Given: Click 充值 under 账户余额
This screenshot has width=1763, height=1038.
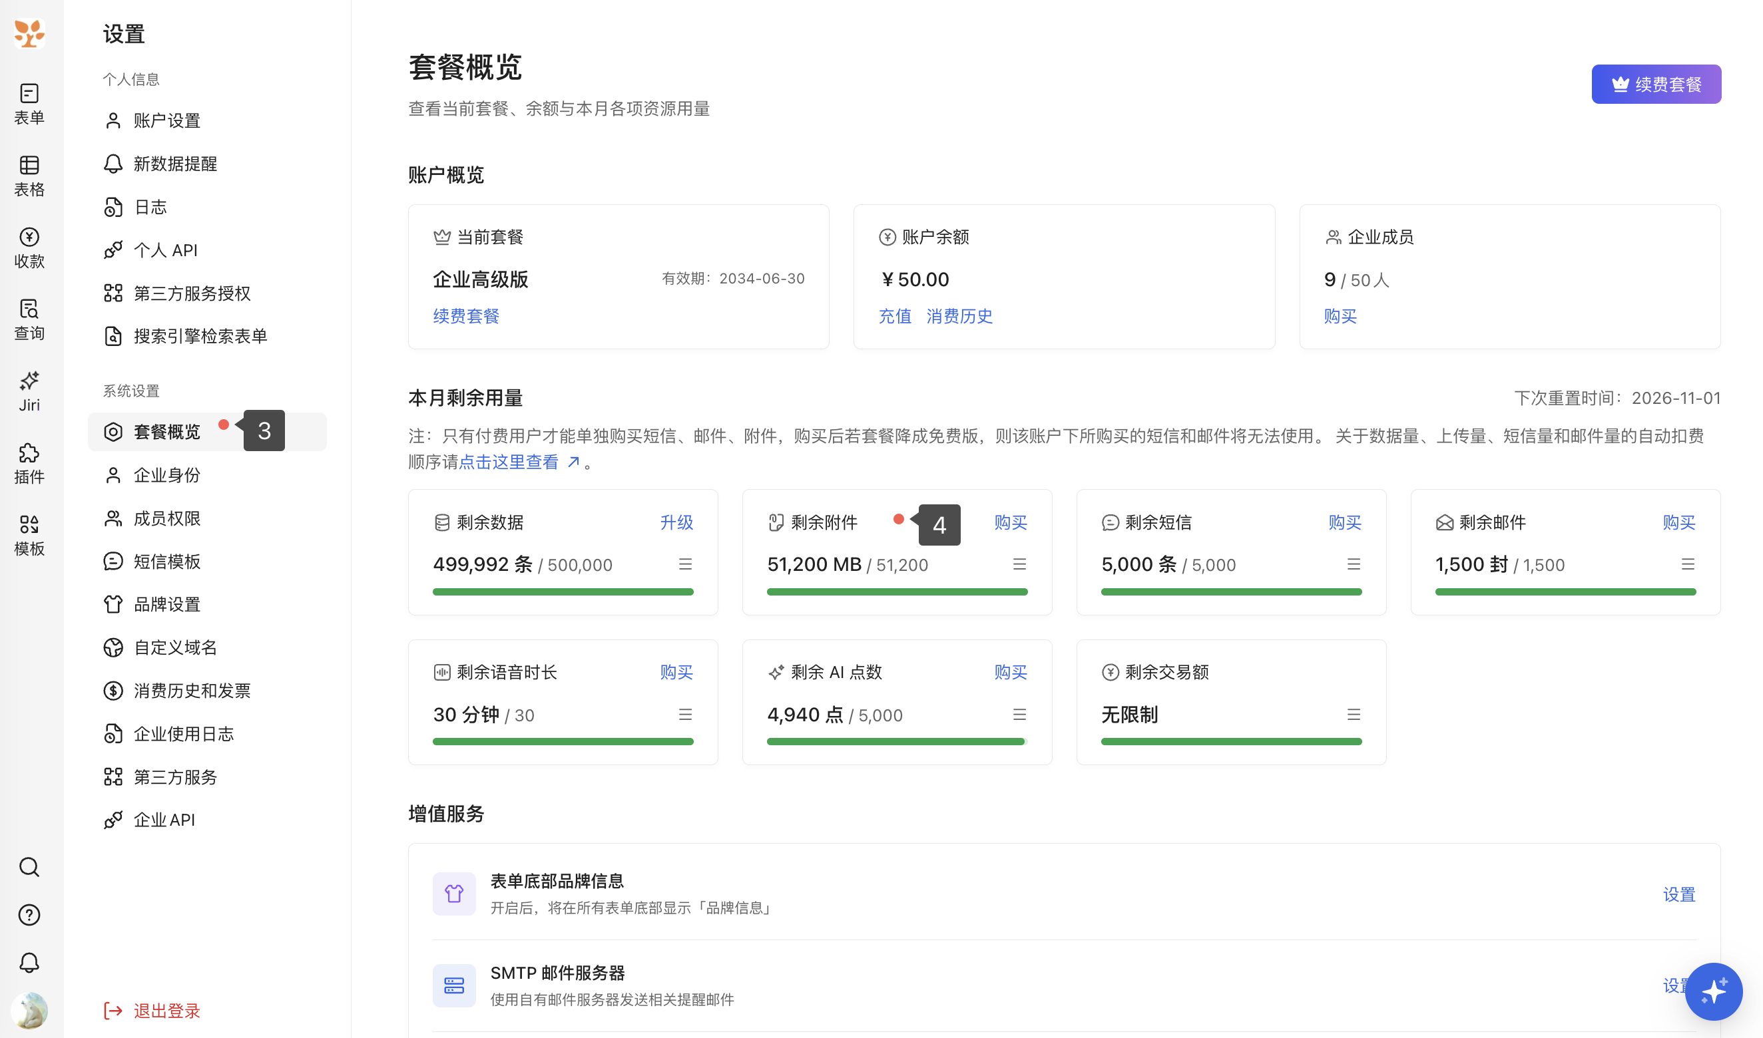Looking at the screenshot, I should pos(894,316).
